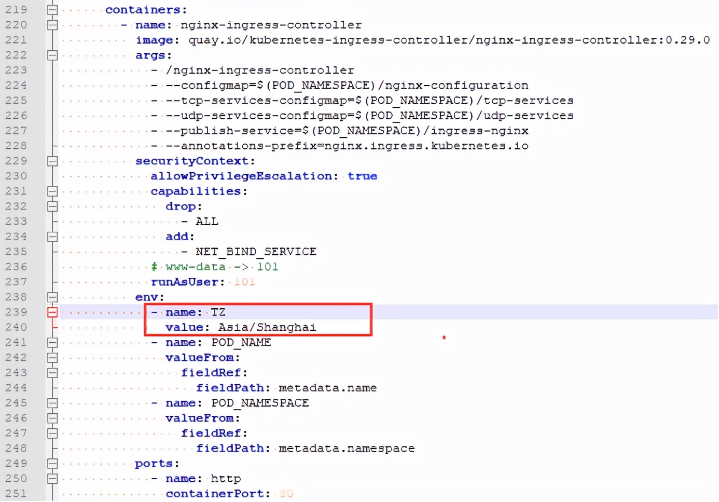Collapse valueFrom fold marker on line 246

pos(52,418)
